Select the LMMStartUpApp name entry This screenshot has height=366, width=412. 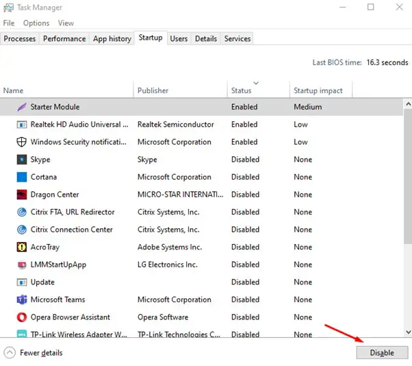pyautogui.click(x=58, y=265)
